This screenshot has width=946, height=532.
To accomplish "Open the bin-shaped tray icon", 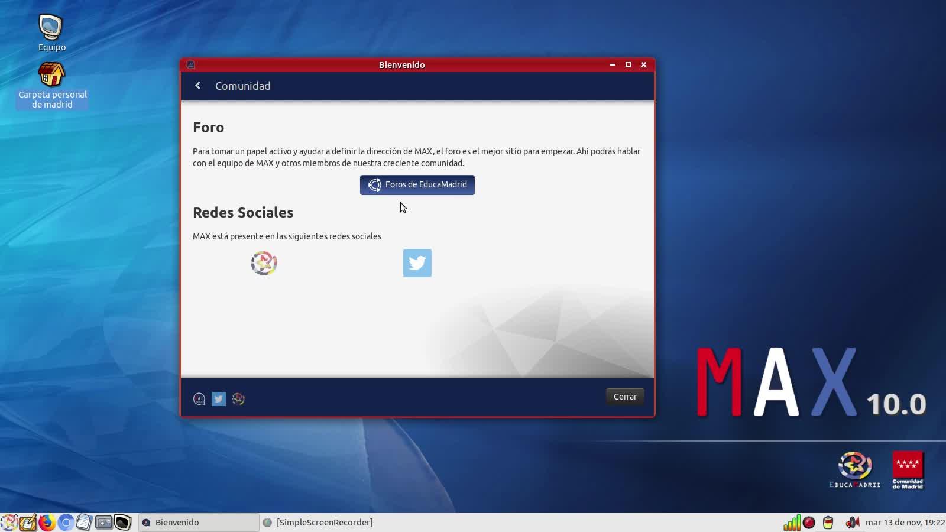I will click(828, 523).
